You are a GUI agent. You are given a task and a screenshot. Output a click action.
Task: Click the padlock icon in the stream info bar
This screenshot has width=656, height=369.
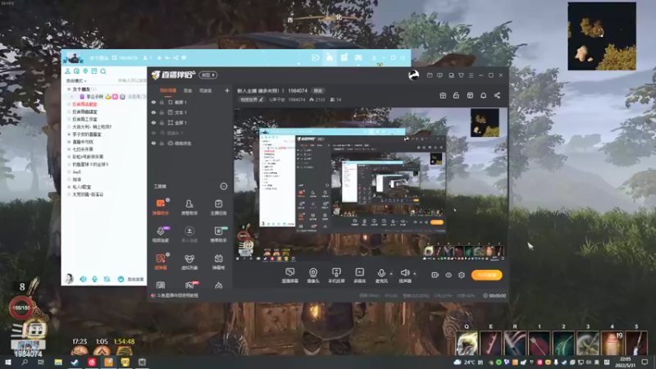coord(456,95)
